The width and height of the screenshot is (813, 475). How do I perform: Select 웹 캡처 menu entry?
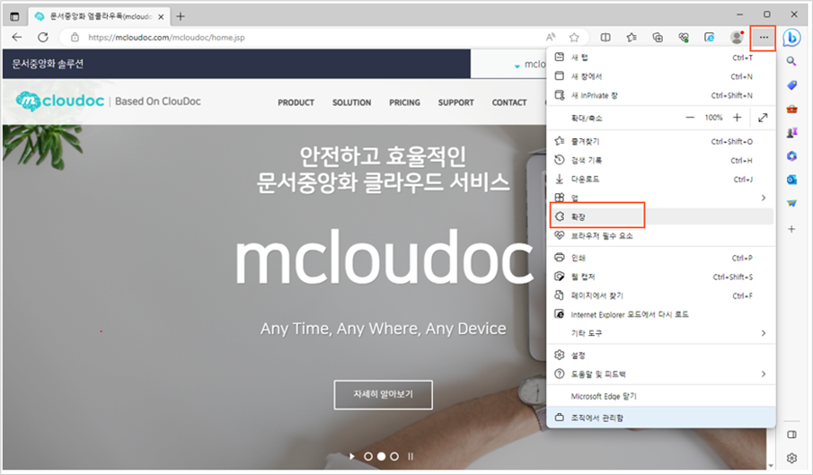661,277
